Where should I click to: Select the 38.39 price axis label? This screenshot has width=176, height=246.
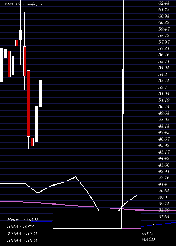(164, 210)
